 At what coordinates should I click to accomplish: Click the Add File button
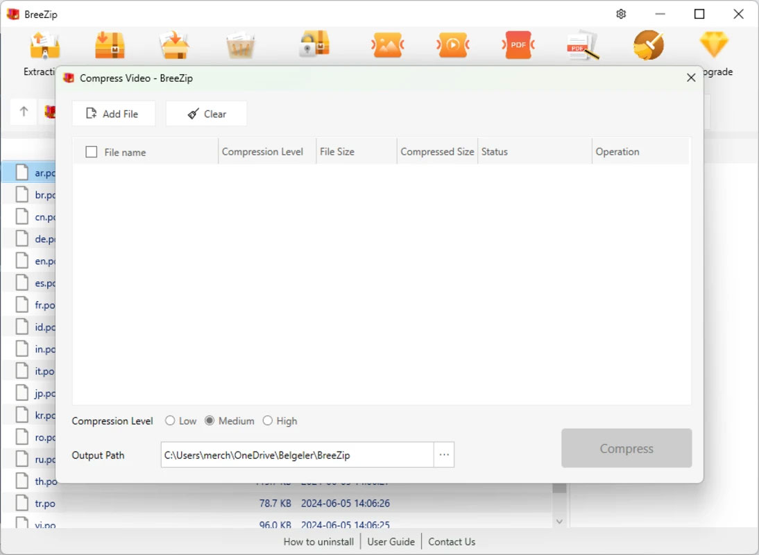(x=114, y=114)
